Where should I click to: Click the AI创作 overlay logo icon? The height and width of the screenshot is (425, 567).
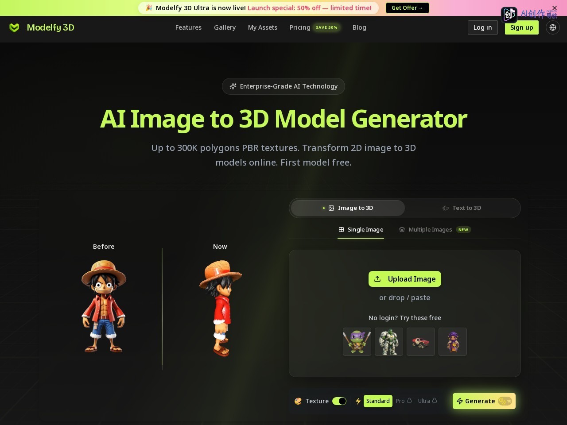click(509, 15)
